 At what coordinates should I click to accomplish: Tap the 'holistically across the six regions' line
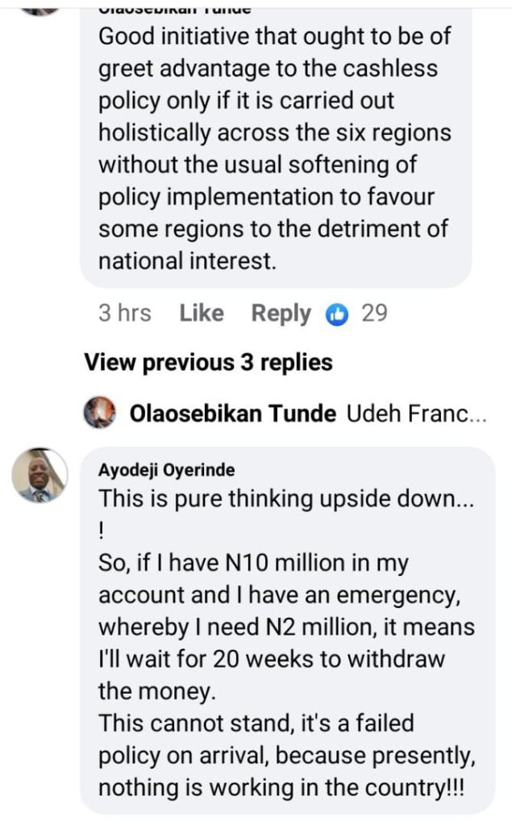tap(275, 132)
